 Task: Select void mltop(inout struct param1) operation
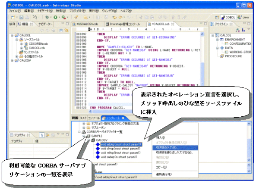click(120, 153)
